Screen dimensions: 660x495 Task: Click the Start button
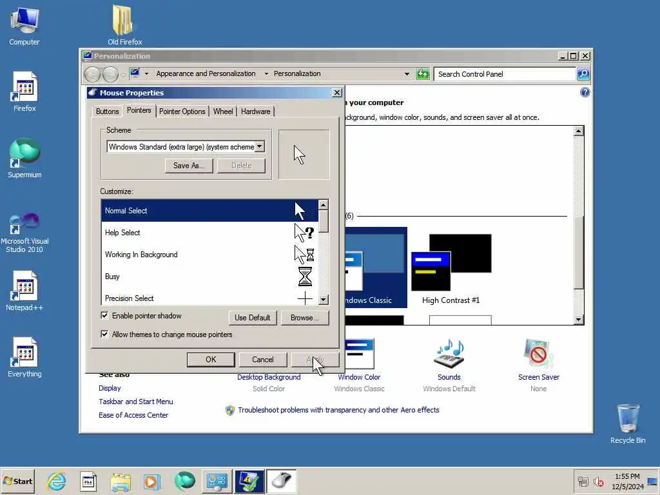[x=17, y=481]
